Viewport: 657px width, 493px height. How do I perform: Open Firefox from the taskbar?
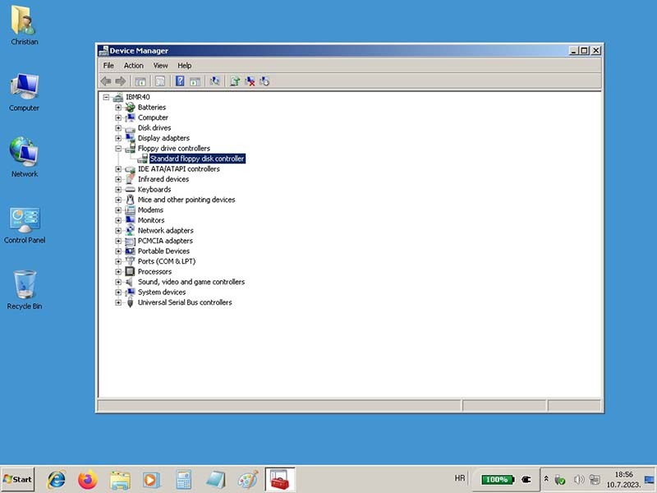[88, 479]
